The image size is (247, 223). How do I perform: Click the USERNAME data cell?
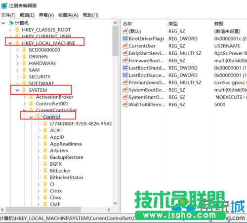(227, 46)
